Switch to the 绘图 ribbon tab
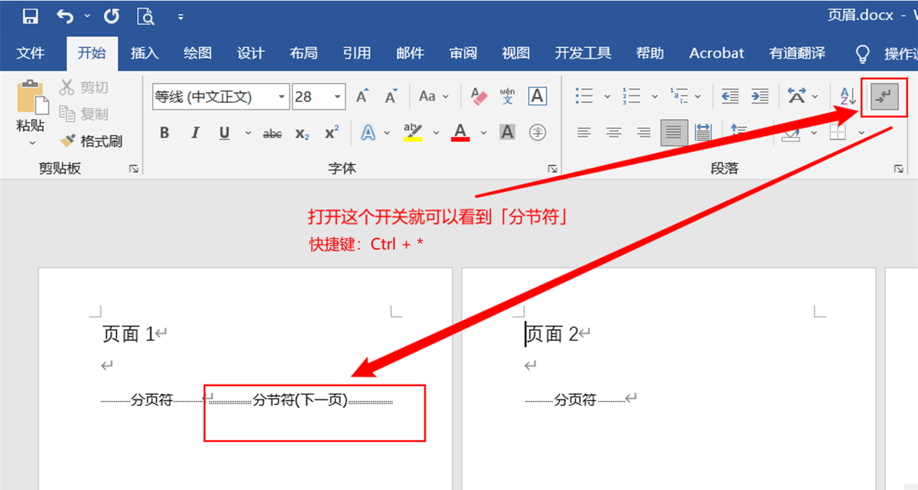 coord(198,53)
